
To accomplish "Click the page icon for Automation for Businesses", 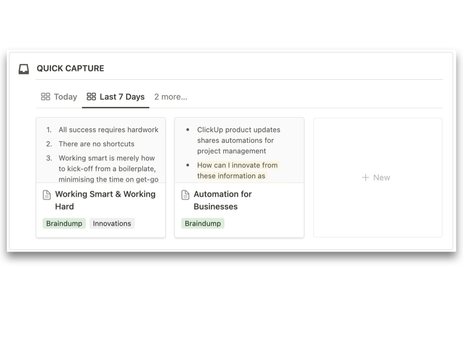I will pyautogui.click(x=185, y=195).
